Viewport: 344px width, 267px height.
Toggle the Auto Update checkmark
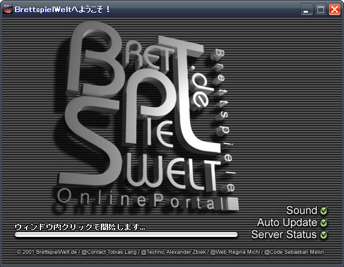324,223
